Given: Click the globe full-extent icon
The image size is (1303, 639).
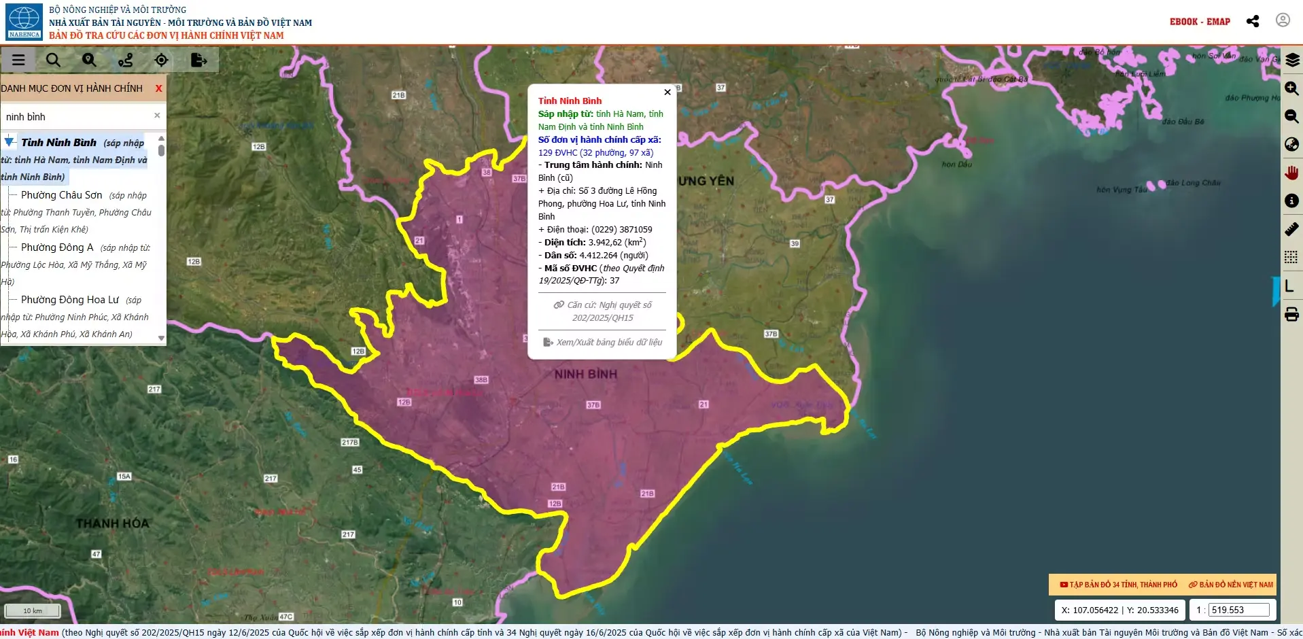Looking at the screenshot, I should 1292,144.
